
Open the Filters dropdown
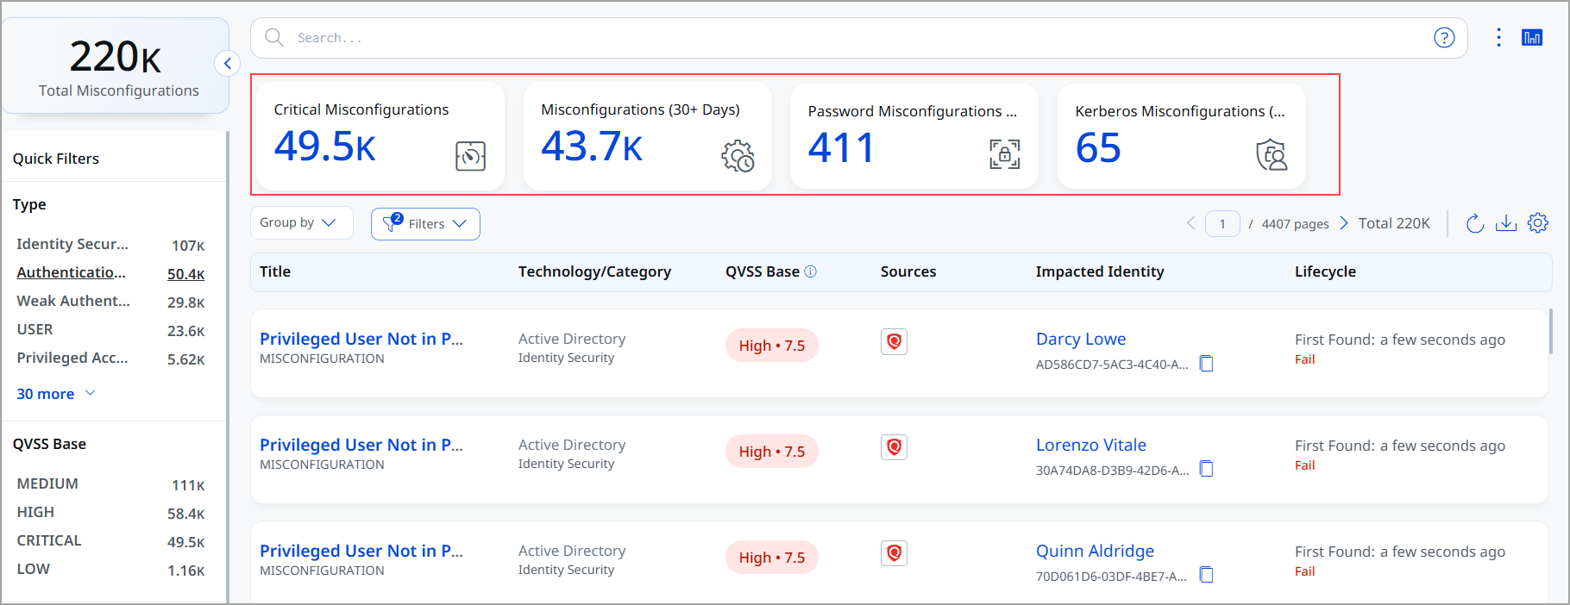[425, 224]
